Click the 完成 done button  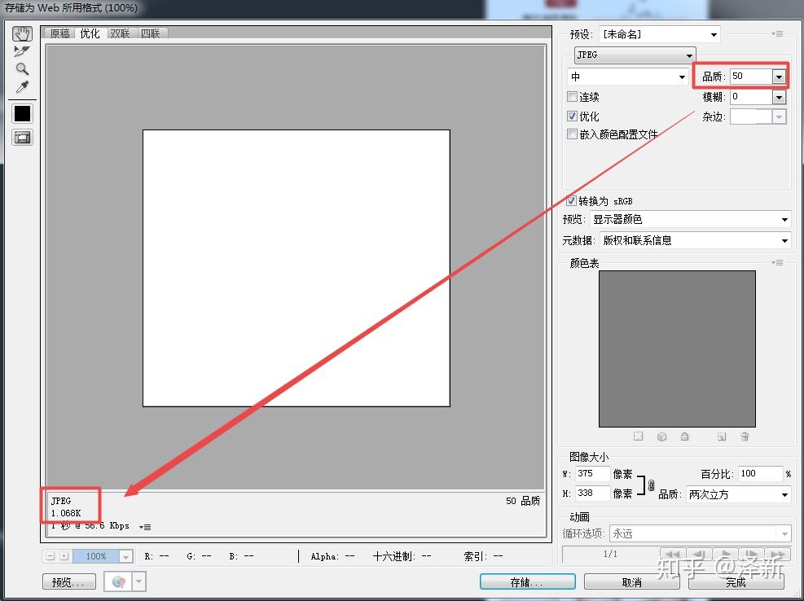(x=736, y=581)
